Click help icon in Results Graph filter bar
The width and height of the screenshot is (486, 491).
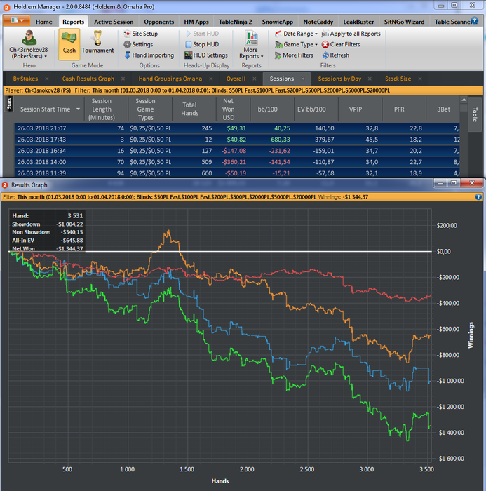click(478, 196)
